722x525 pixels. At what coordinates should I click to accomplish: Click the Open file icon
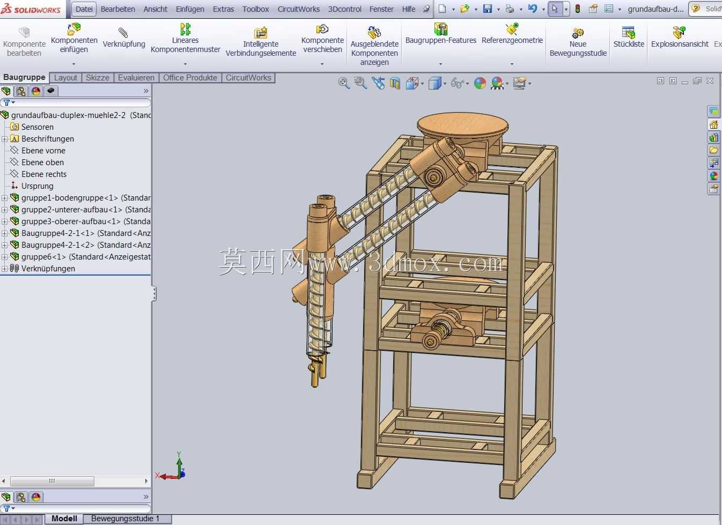point(465,9)
